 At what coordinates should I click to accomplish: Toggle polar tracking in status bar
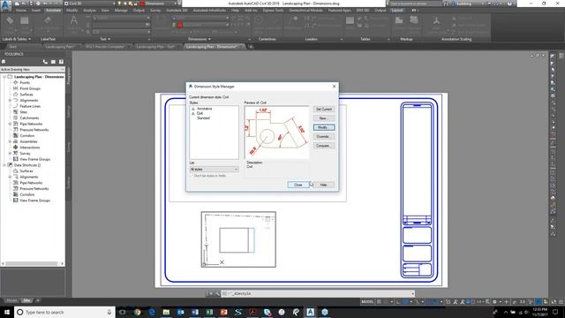point(406,302)
